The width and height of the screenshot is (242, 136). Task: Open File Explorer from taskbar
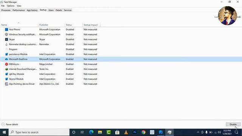click(x=100, y=132)
